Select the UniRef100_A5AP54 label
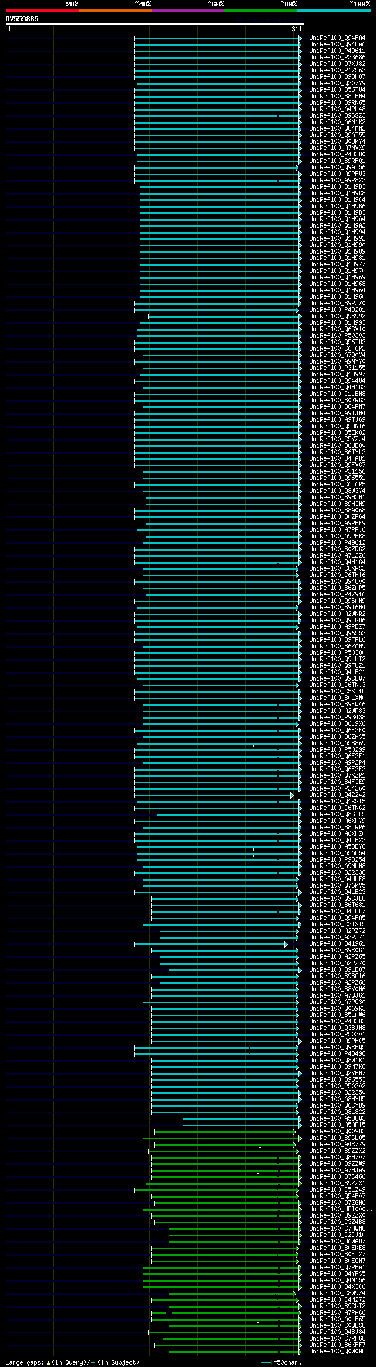Viewport: 376px width, 1367px height. [337, 853]
